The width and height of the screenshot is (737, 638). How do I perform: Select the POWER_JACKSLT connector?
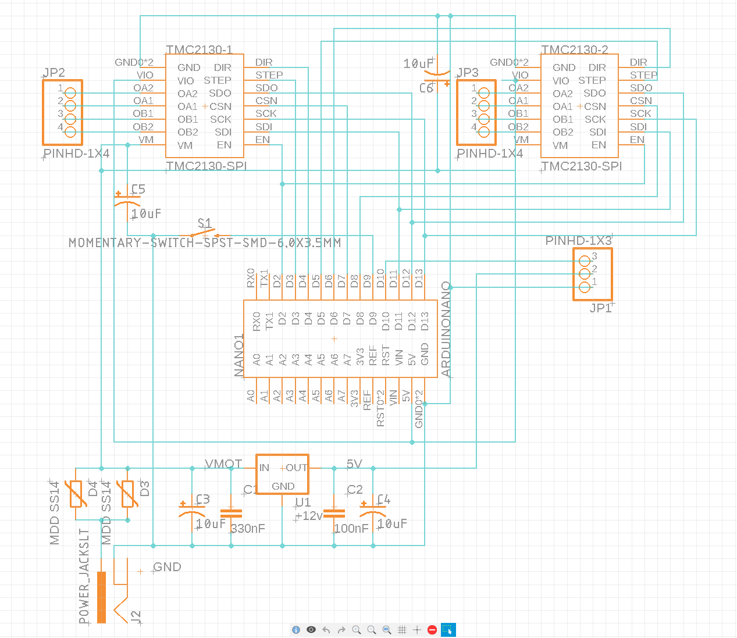tap(101, 596)
